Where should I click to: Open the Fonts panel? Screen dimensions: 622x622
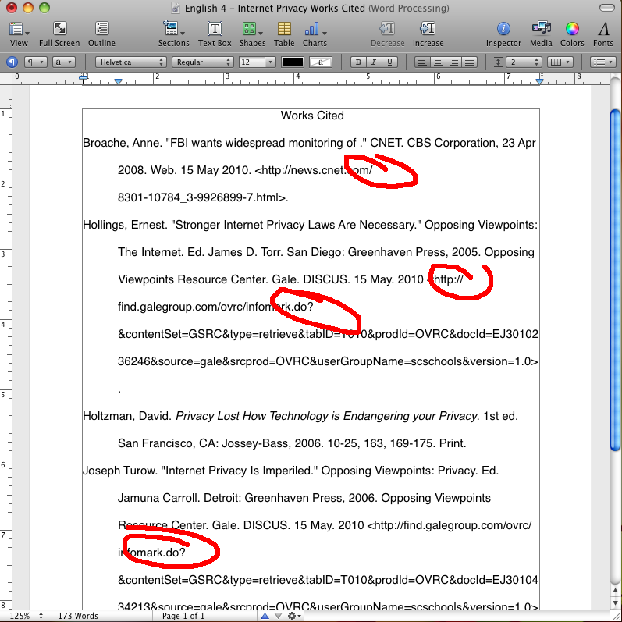603,34
